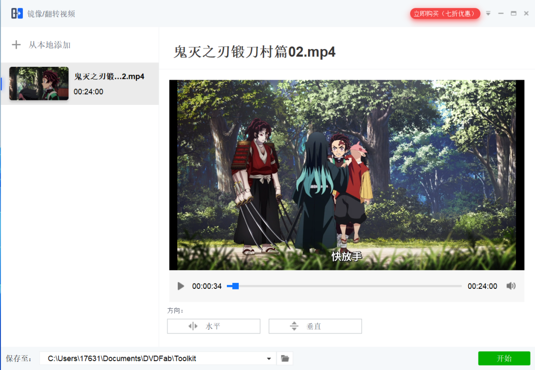Image resolution: width=535 pixels, height=370 pixels.
Task: Click the 立即购买（七折优惠） promotion
Action: click(444, 13)
